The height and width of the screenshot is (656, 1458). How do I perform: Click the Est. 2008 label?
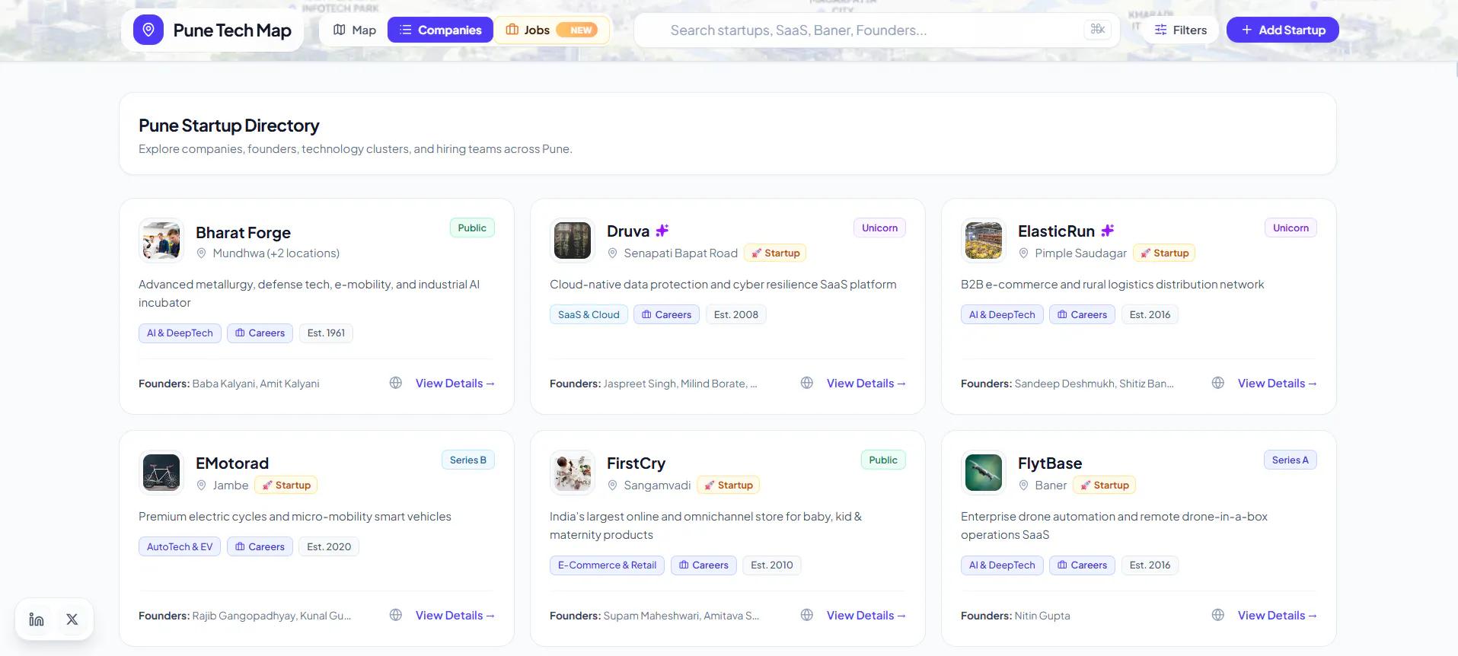coord(735,314)
